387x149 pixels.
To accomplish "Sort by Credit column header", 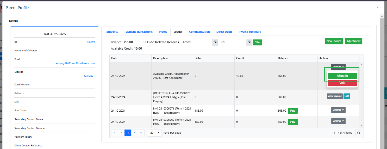I will click(255, 58).
